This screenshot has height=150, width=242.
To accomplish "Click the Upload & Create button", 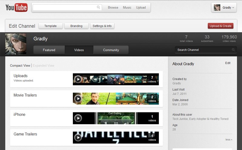I will 221,26.
